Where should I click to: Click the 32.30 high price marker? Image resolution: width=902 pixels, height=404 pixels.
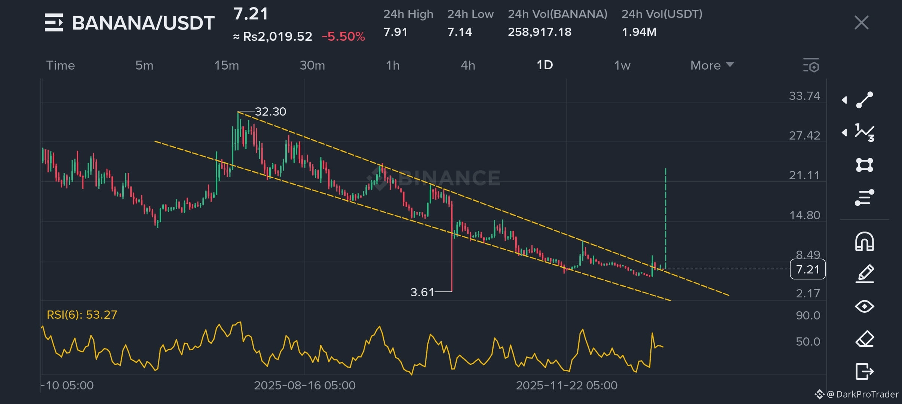pos(270,111)
